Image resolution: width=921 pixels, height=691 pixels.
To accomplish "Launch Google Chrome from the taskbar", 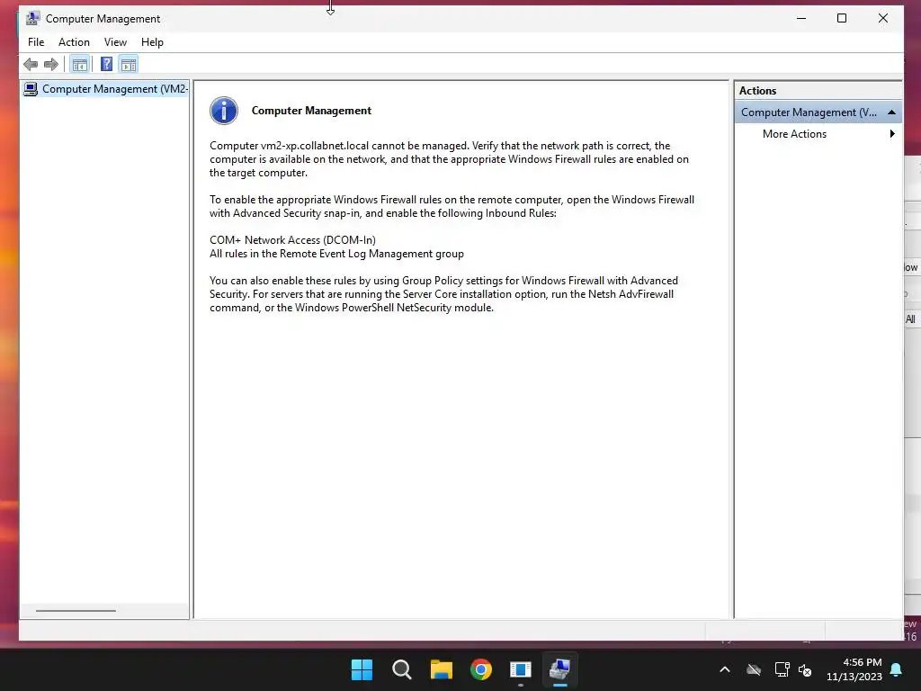I will coord(481,669).
